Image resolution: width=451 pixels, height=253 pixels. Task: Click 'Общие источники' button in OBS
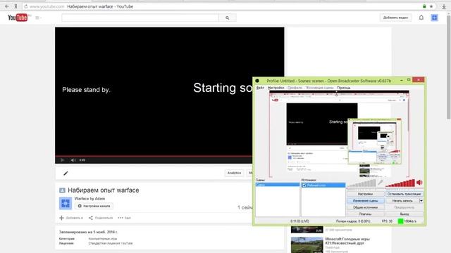coord(366,207)
